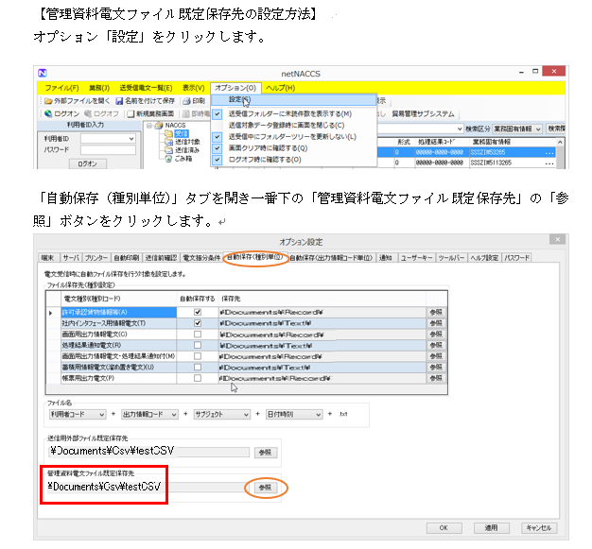Open the 利用者コード file name dropdown

(103, 414)
